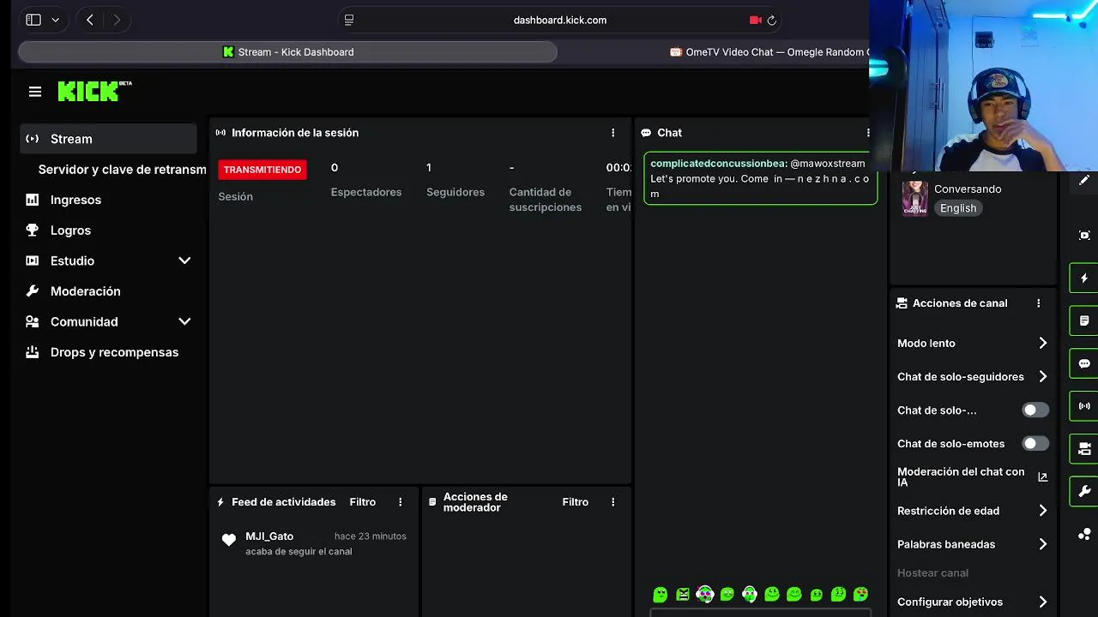Click the pencil edit icon in right toolbar

point(1084,181)
